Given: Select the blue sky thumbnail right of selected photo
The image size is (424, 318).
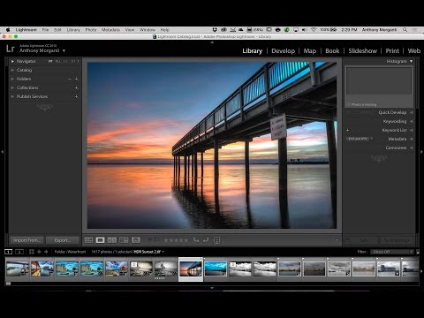Looking at the screenshot, I should pos(216,269).
